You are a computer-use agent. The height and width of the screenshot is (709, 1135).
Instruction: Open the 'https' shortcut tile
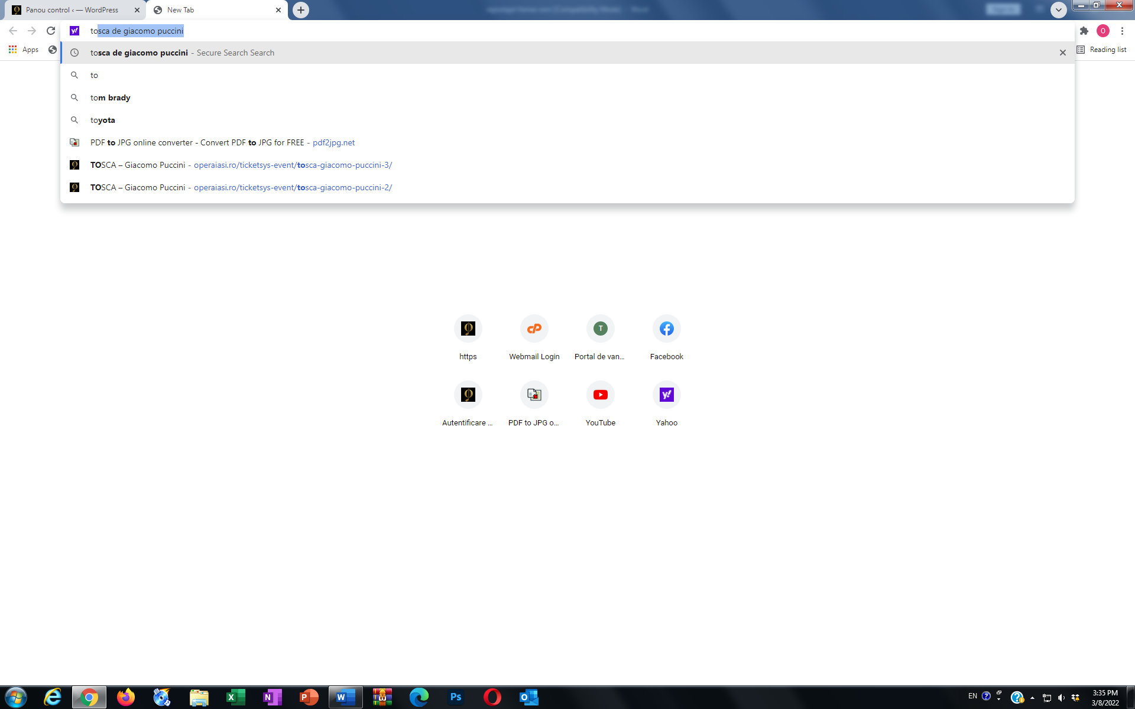coord(468,338)
